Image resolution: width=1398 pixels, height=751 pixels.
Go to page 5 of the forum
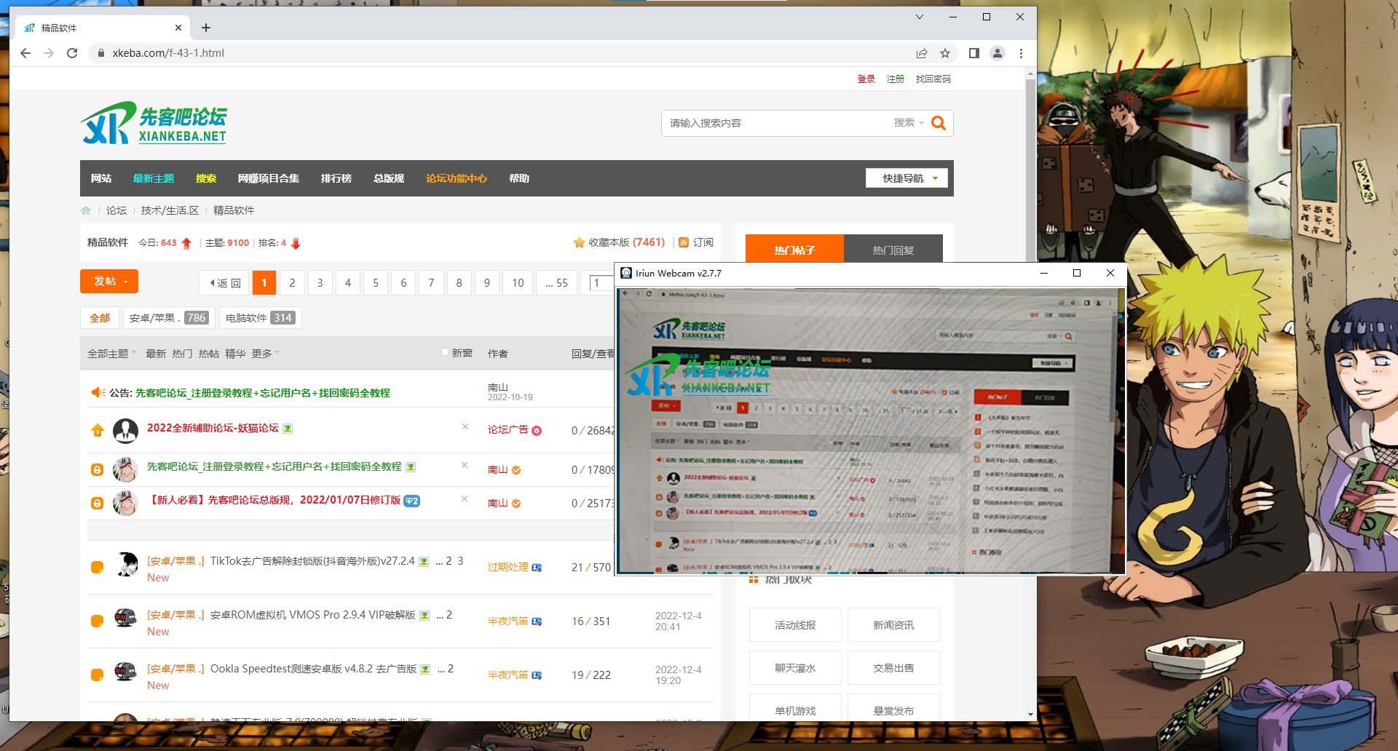click(376, 283)
